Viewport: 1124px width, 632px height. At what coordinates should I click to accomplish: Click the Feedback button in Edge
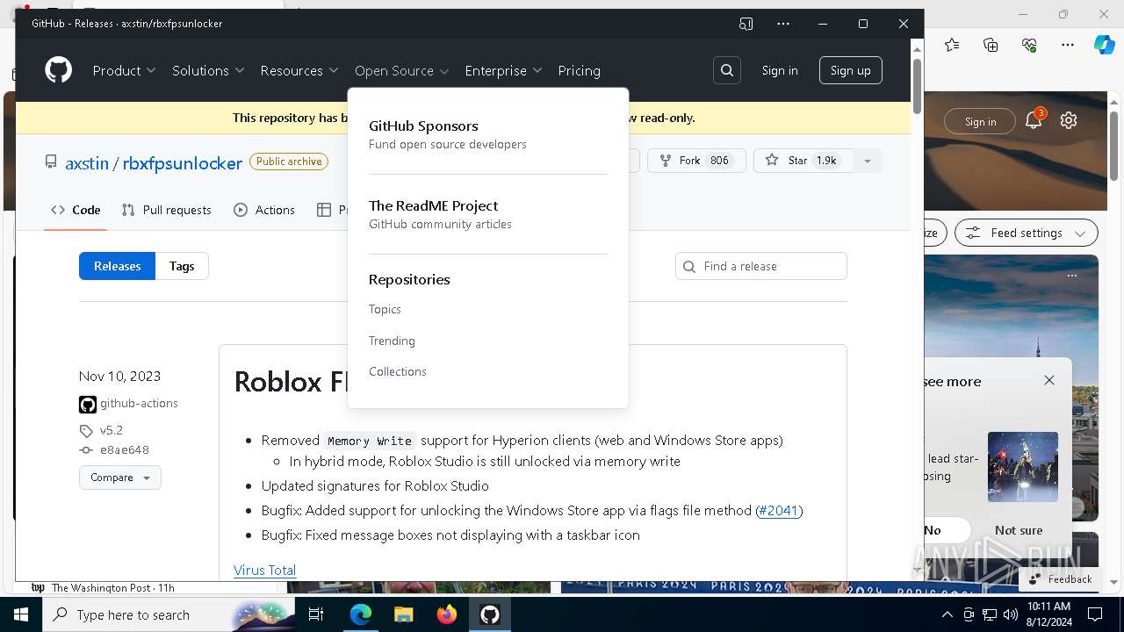click(x=1059, y=579)
